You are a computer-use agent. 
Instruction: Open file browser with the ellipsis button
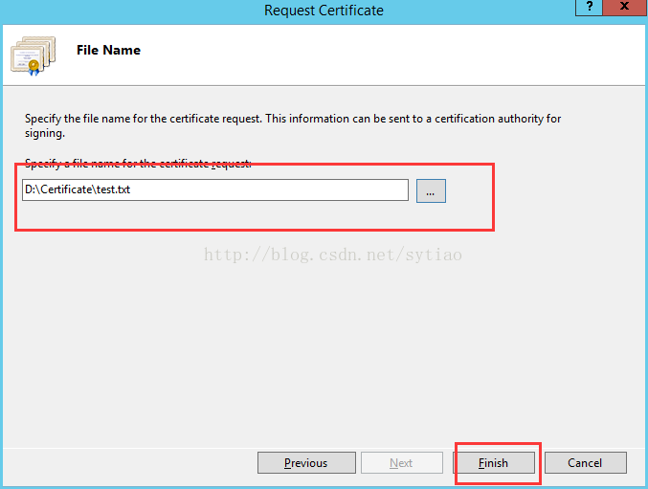pyautogui.click(x=431, y=190)
